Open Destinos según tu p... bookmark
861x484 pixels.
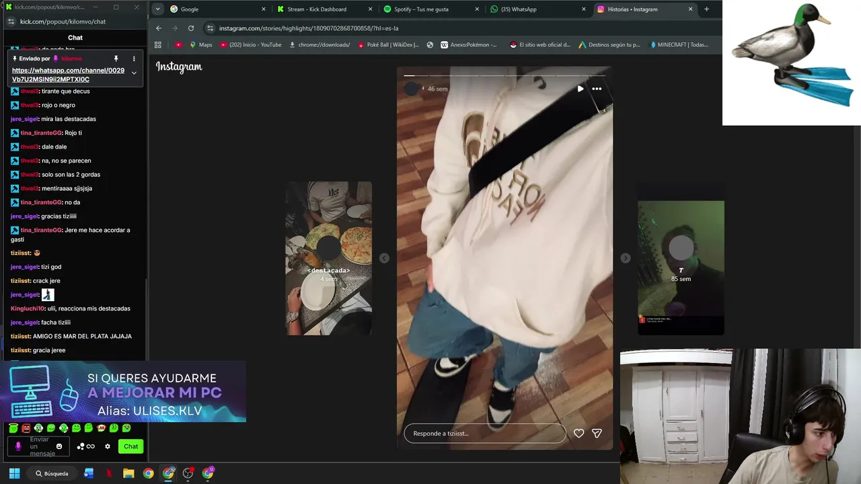(609, 45)
